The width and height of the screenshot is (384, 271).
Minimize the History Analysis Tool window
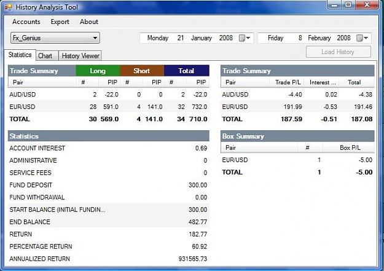click(x=334, y=5)
